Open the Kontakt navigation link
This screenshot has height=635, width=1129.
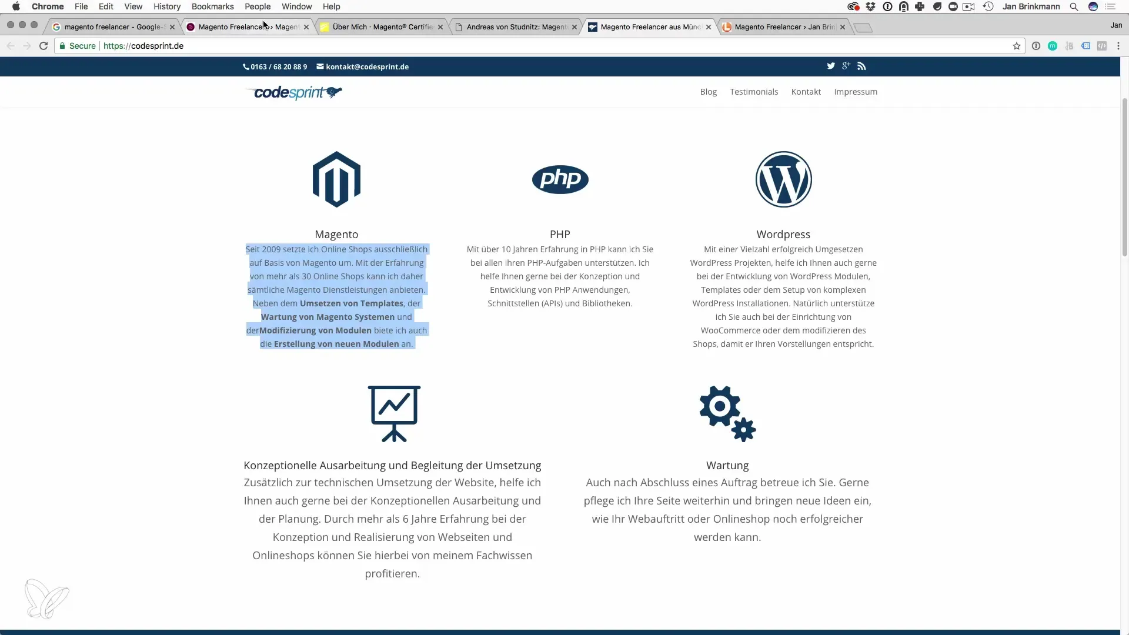pos(806,92)
